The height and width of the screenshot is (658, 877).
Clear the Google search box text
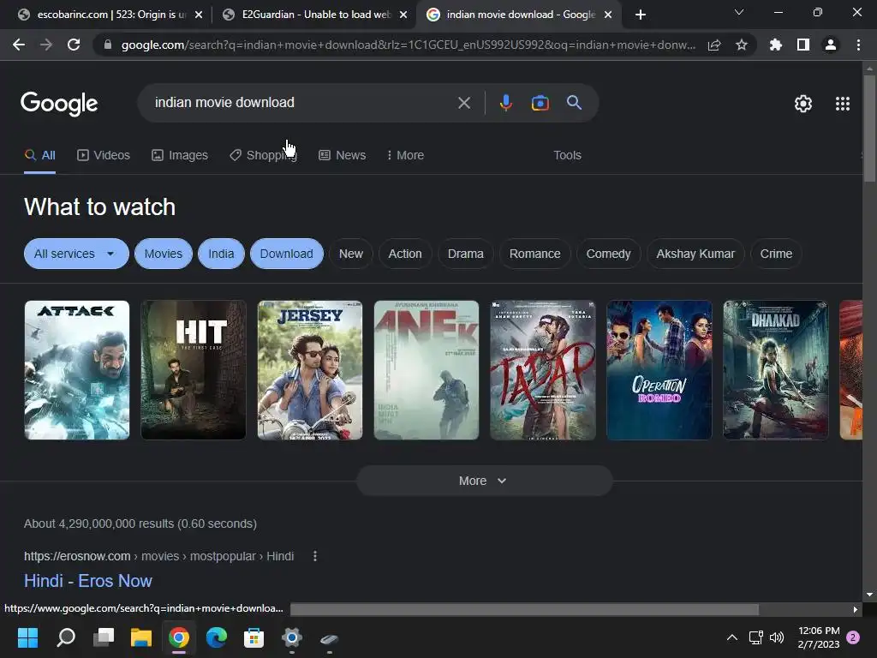click(463, 103)
